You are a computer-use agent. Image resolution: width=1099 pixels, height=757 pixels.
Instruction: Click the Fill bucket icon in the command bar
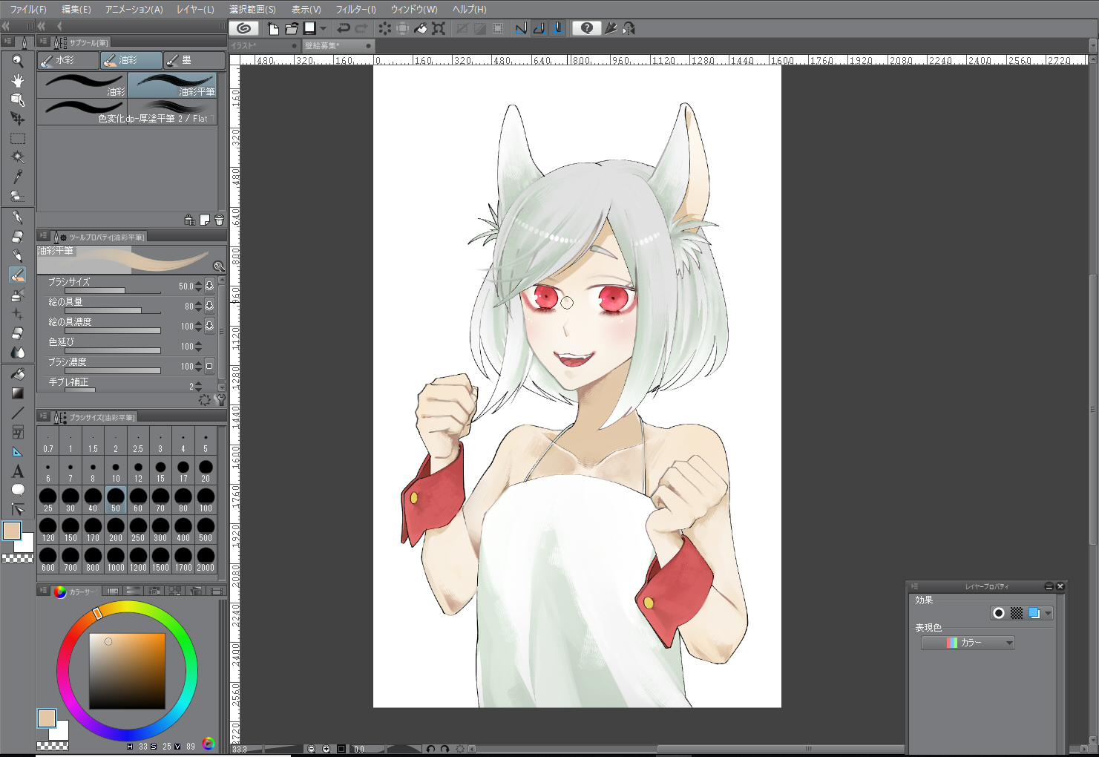pos(420,28)
